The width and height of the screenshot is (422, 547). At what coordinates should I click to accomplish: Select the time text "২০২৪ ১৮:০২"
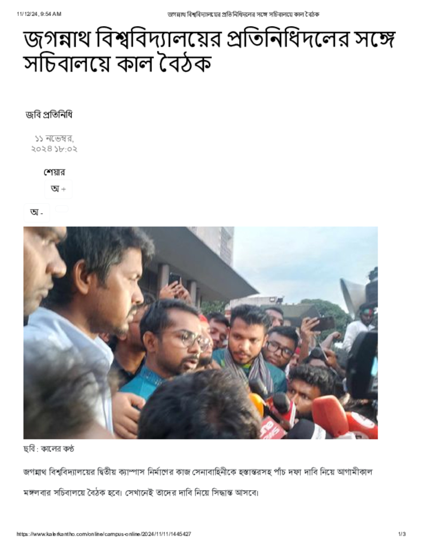click(x=54, y=149)
